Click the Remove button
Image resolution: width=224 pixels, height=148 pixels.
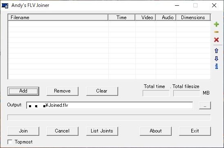63,91
